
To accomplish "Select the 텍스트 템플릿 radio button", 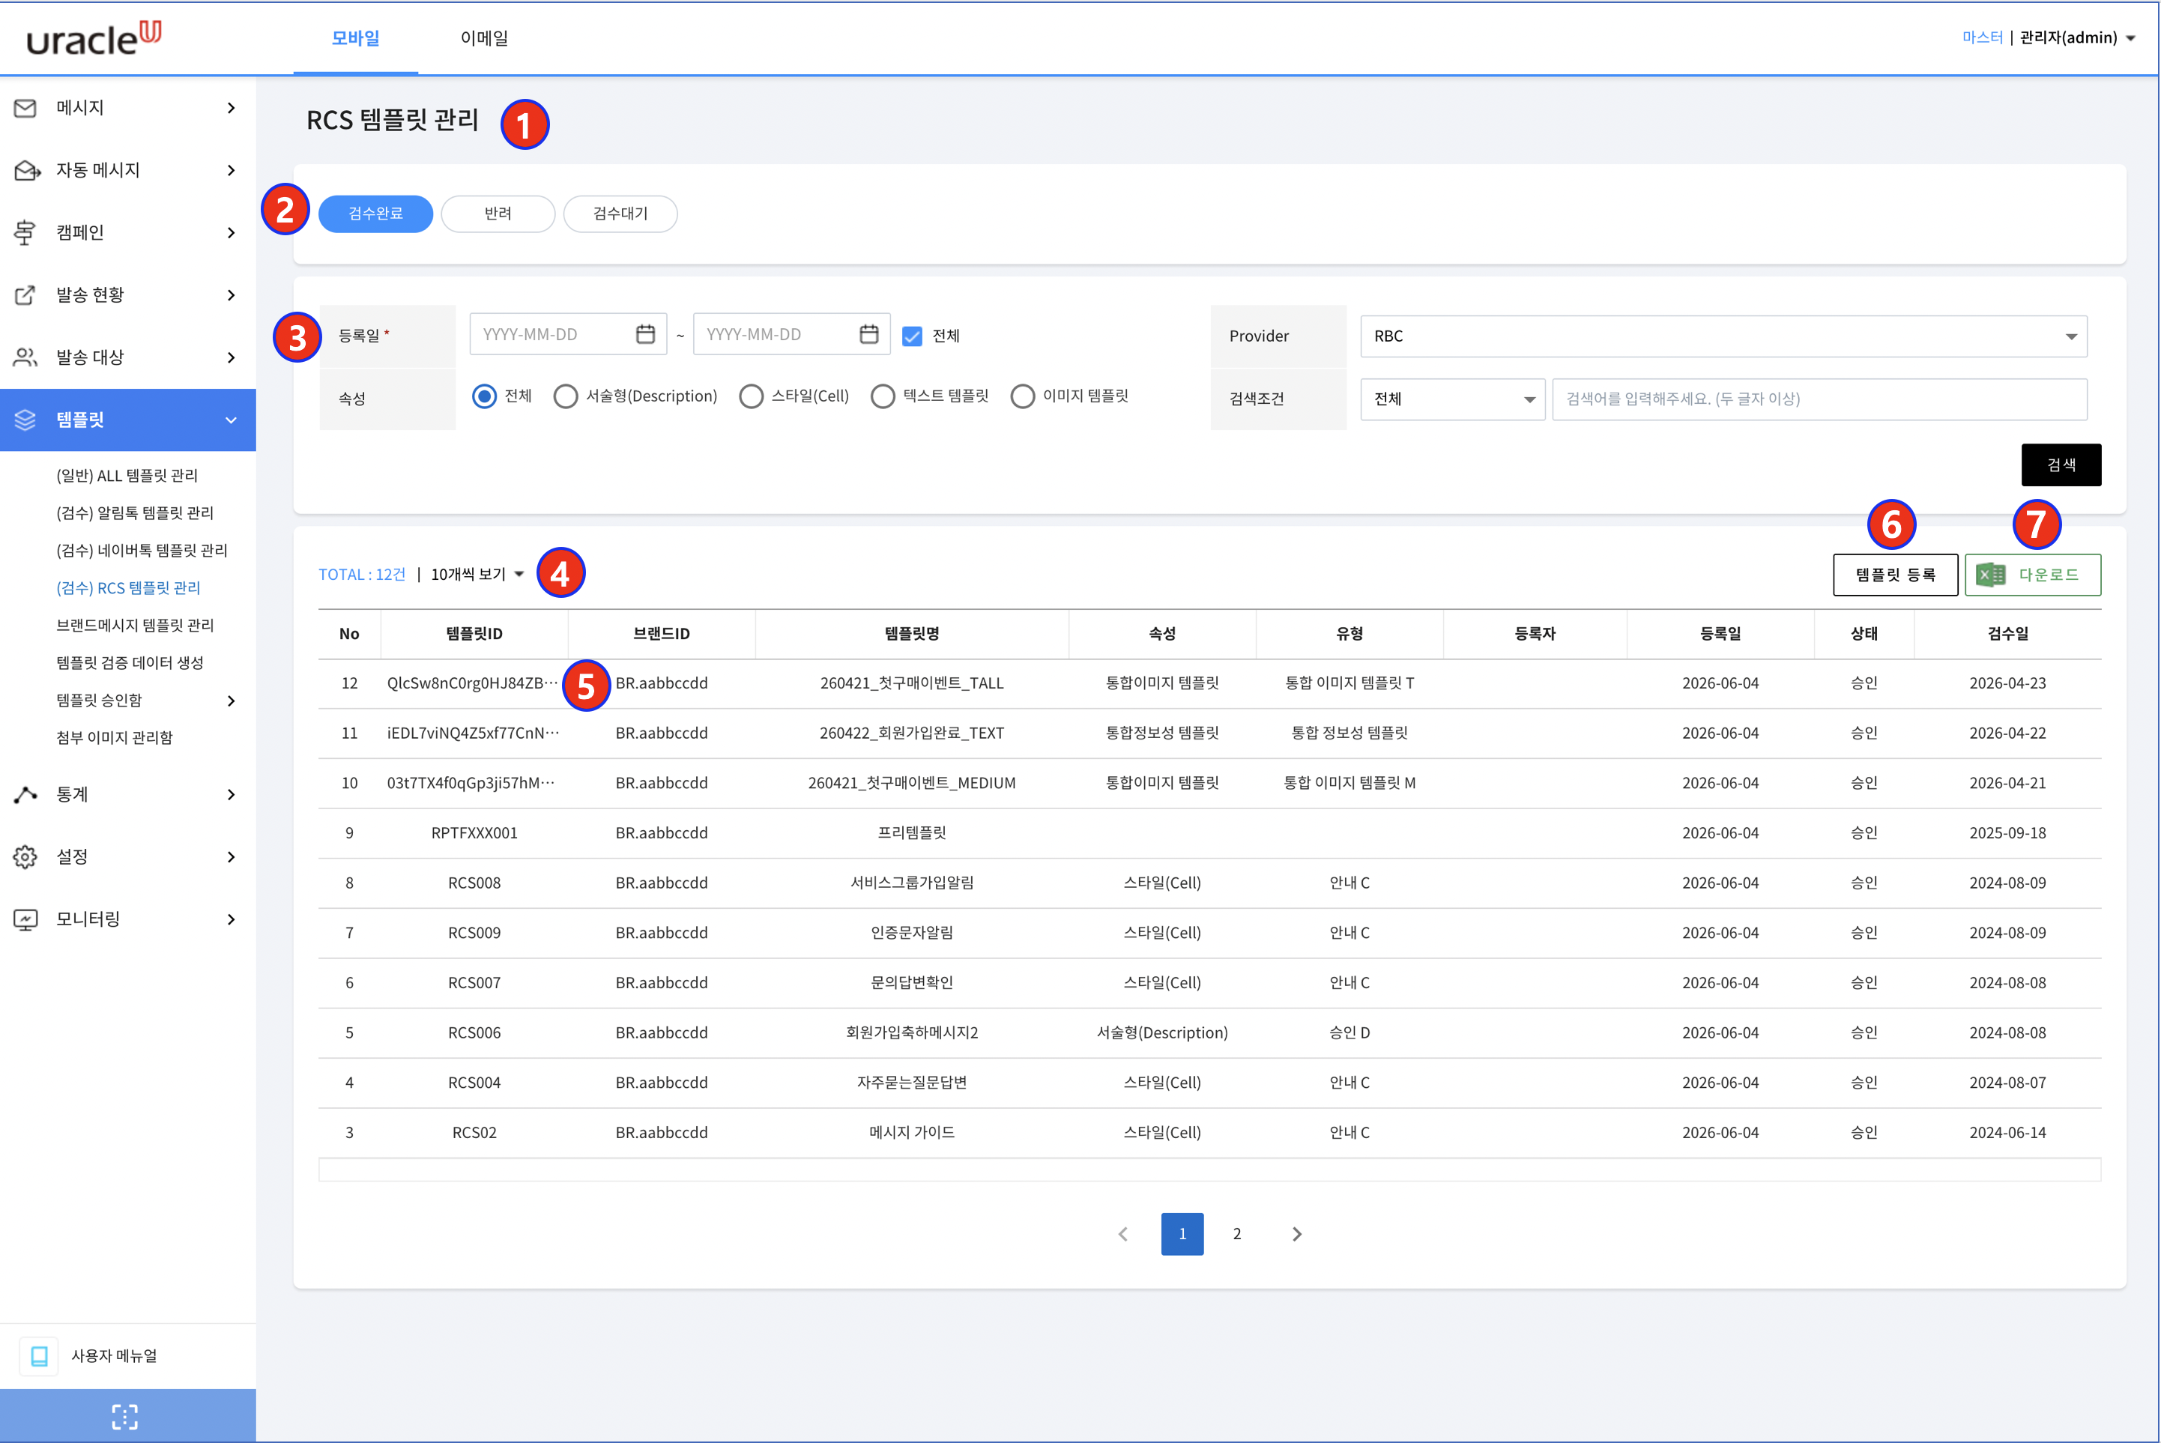I will [883, 396].
